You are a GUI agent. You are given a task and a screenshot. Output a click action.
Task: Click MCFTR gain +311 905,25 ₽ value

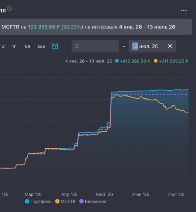173,61
